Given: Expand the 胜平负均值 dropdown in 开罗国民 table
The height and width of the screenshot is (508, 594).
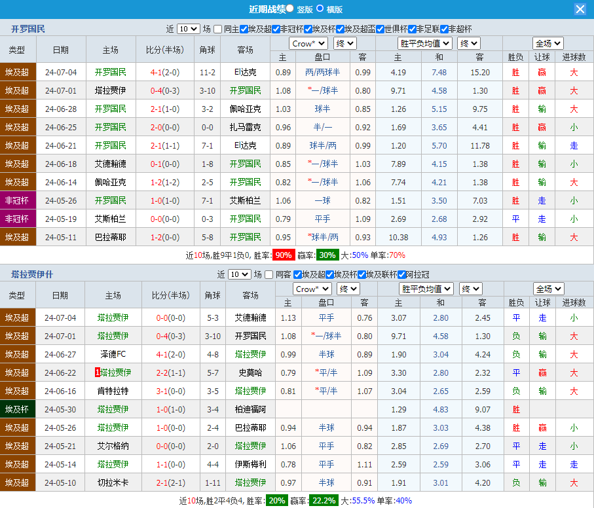Looking at the screenshot, I should [x=425, y=43].
